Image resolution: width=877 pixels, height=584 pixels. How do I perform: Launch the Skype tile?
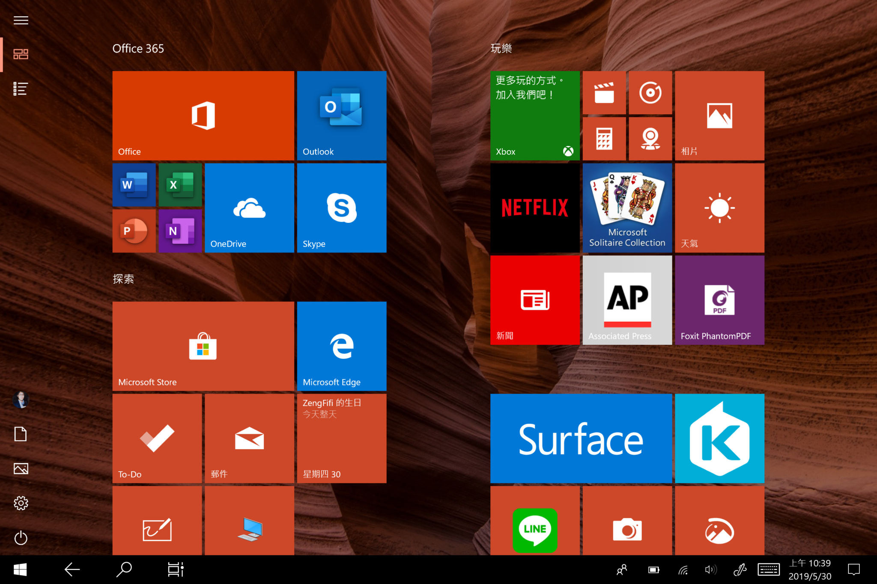(342, 208)
